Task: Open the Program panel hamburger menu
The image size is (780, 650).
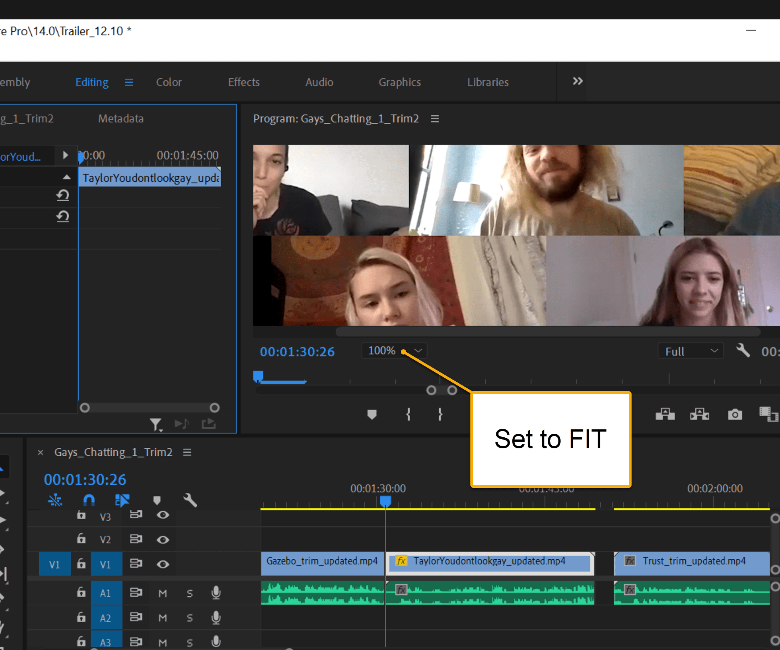Action: click(435, 118)
